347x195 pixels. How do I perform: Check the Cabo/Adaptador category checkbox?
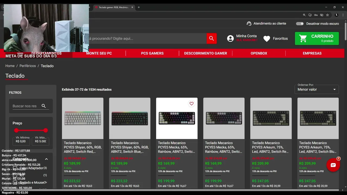pyautogui.click(x=15, y=168)
